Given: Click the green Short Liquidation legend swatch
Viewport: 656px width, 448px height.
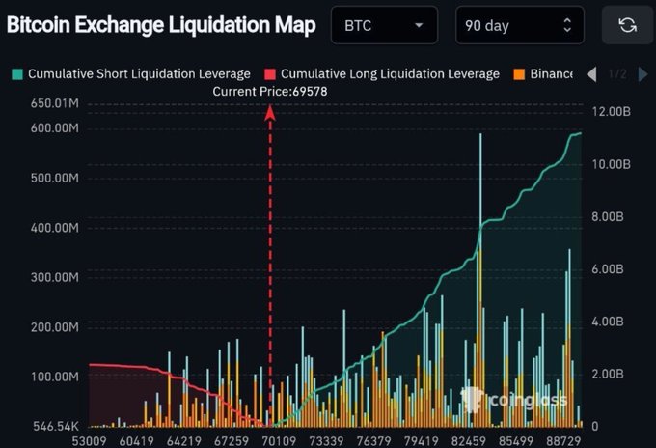Looking at the screenshot, I should click(16, 74).
